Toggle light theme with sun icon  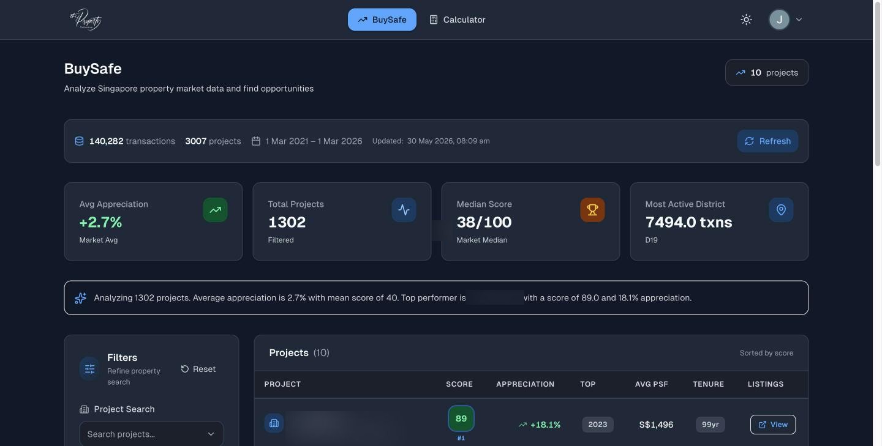tap(746, 20)
